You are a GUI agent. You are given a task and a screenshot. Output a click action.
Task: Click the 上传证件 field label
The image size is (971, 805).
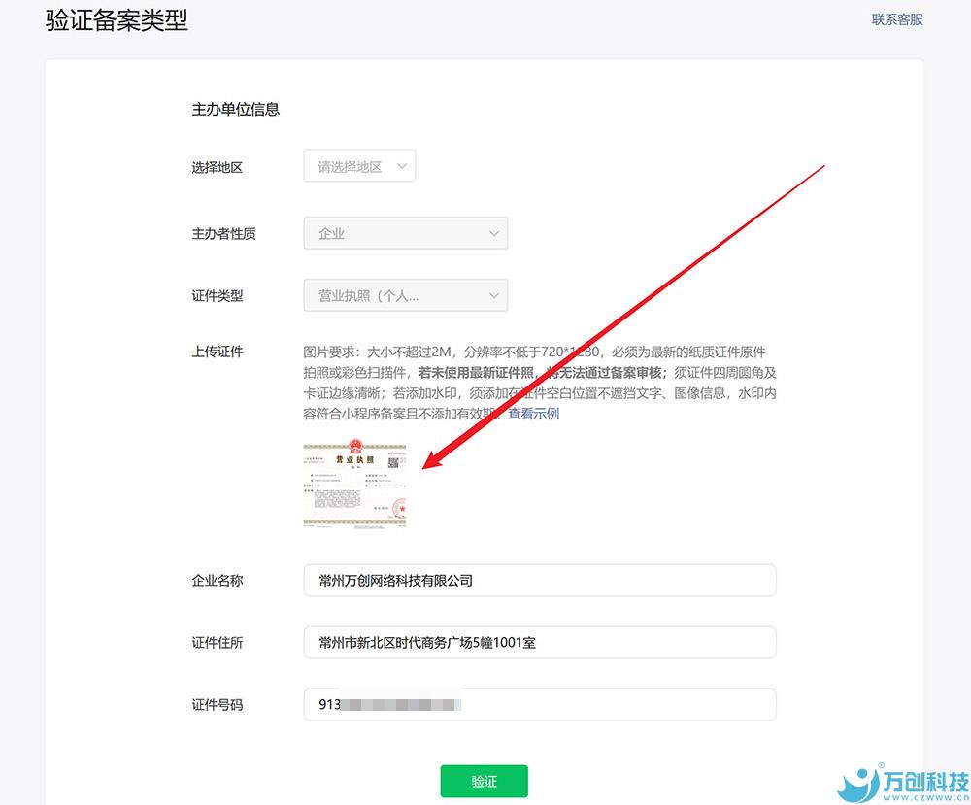click(x=217, y=352)
